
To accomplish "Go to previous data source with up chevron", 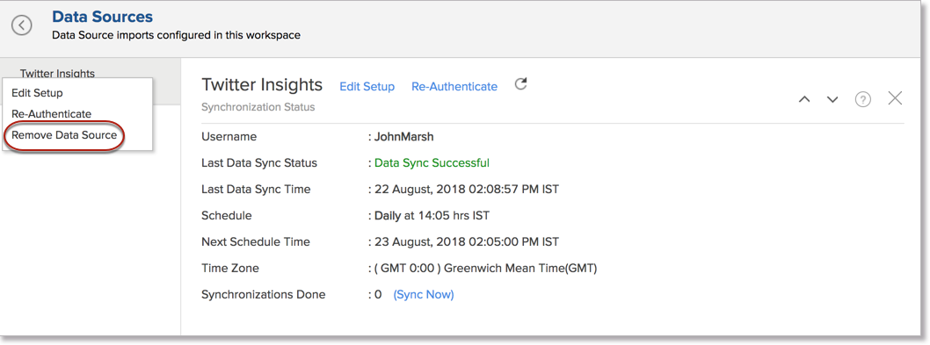I will click(804, 99).
